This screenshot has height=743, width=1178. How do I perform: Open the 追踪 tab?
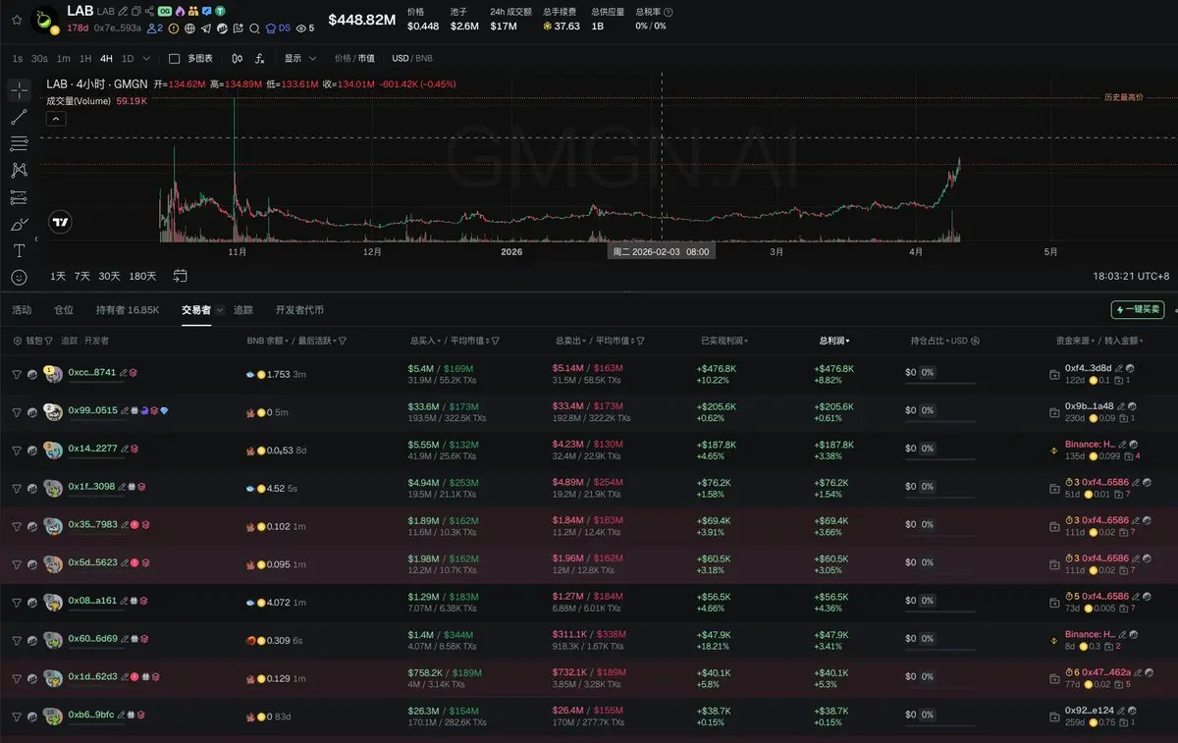[242, 310]
